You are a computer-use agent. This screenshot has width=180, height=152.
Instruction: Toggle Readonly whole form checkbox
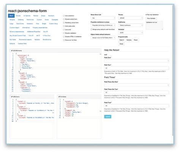(64, 22)
